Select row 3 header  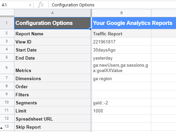click(7, 41)
